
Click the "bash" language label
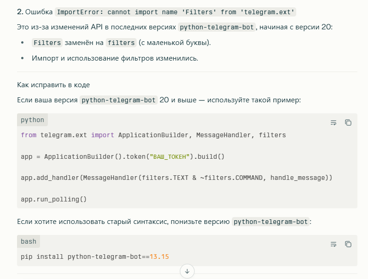[29, 241]
